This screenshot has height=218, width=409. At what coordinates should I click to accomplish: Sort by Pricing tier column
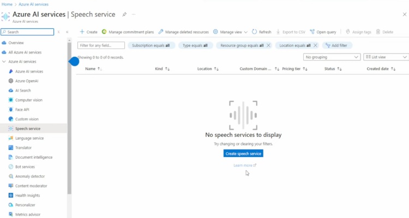294,69
